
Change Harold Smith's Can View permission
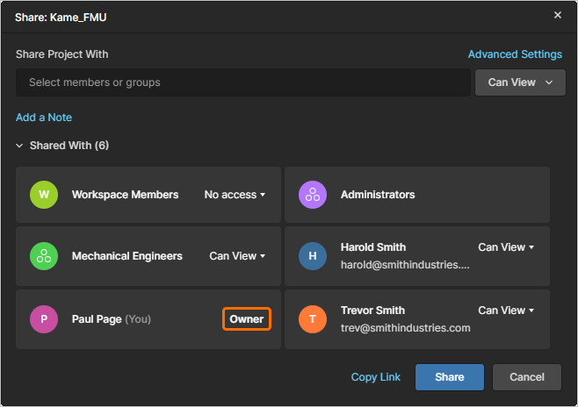pos(506,247)
